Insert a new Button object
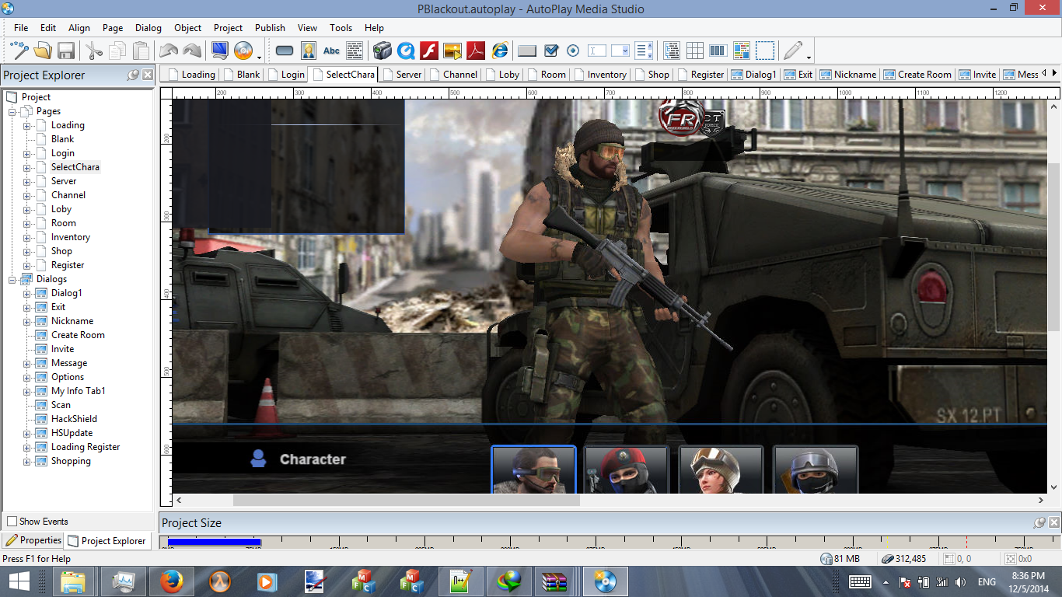Viewport: 1062px width, 597px height. (285, 51)
